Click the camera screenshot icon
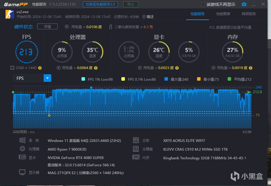This screenshot has width=271, height=186. tap(244, 4)
